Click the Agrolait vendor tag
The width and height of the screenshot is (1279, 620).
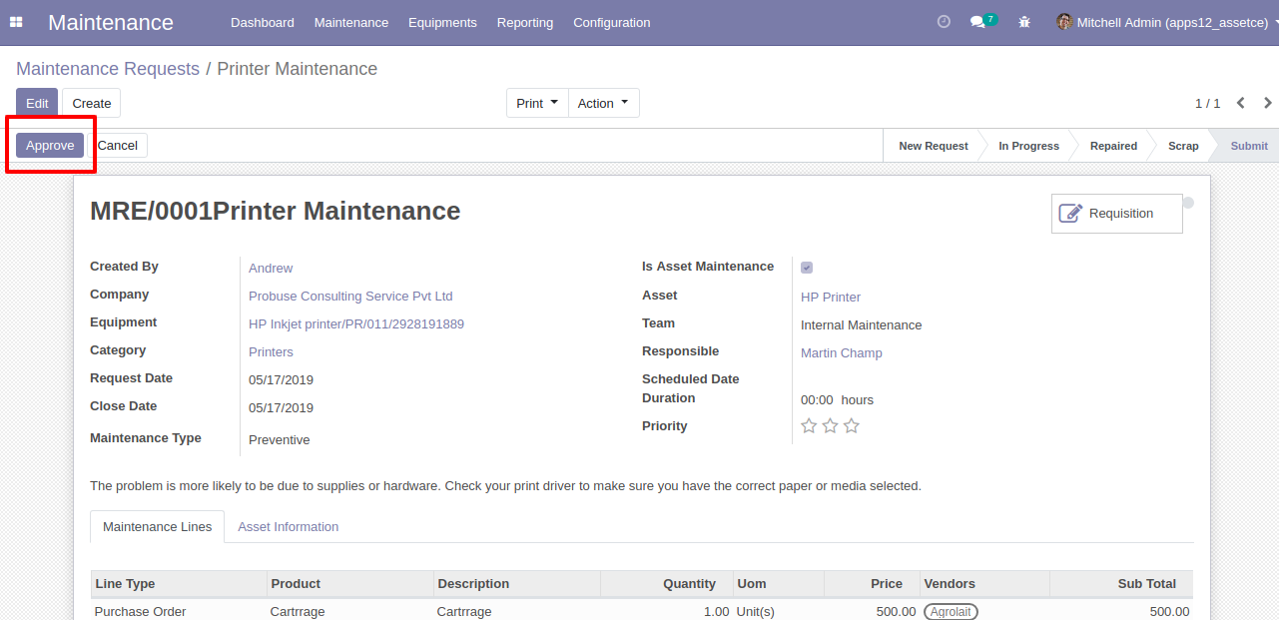951,612
